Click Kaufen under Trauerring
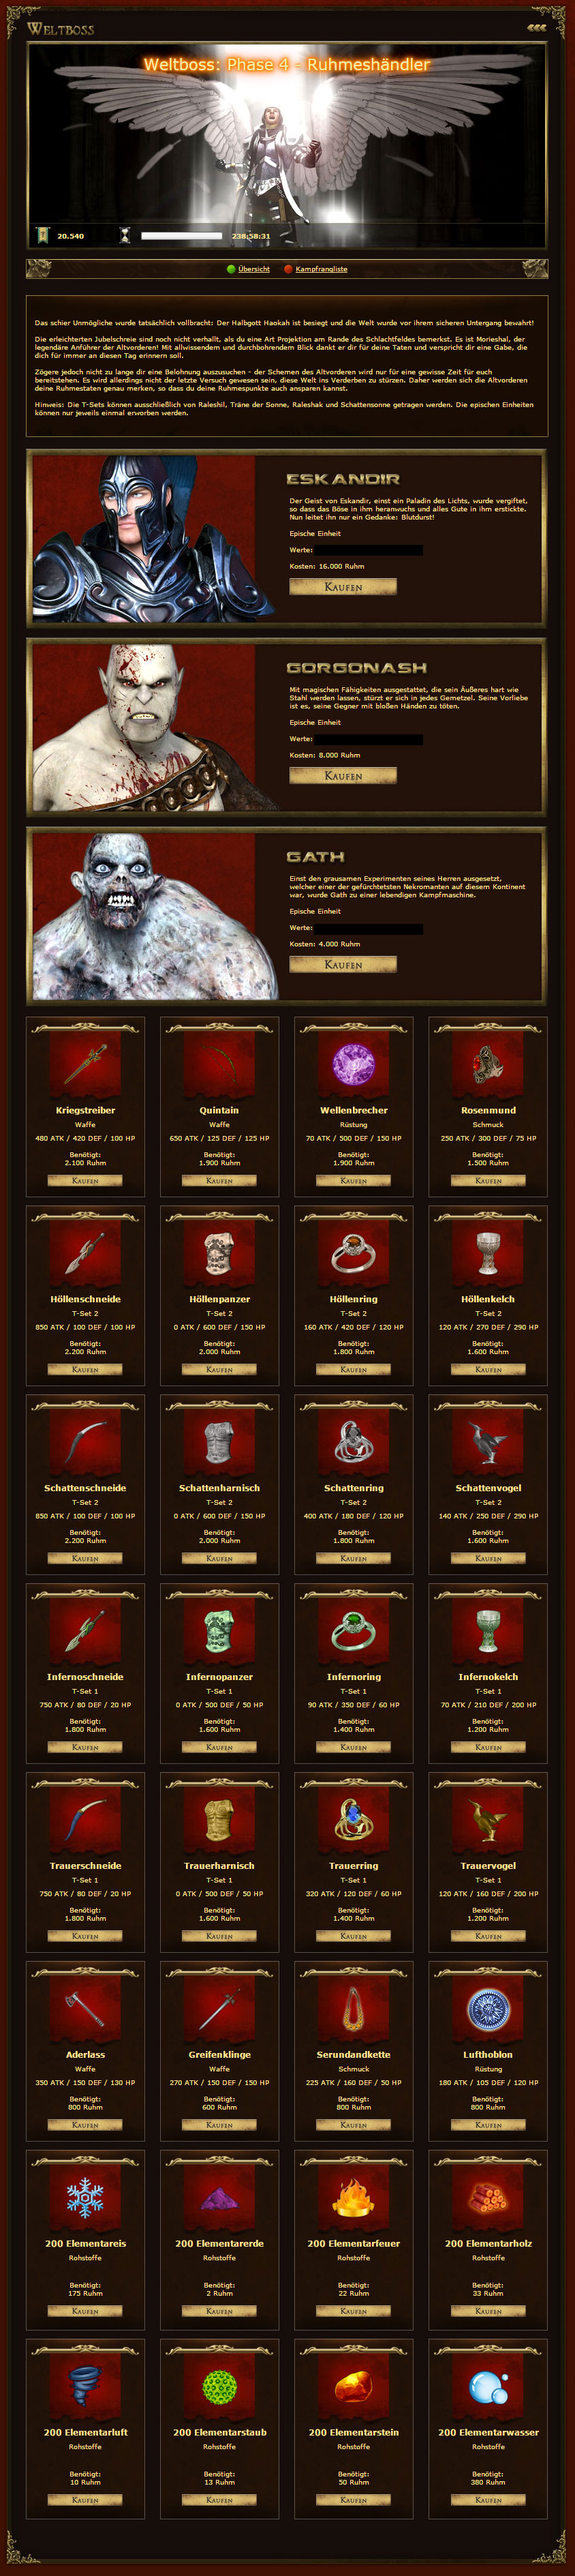Screen dimensions: 575x2576 click(x=353, y=1937)
